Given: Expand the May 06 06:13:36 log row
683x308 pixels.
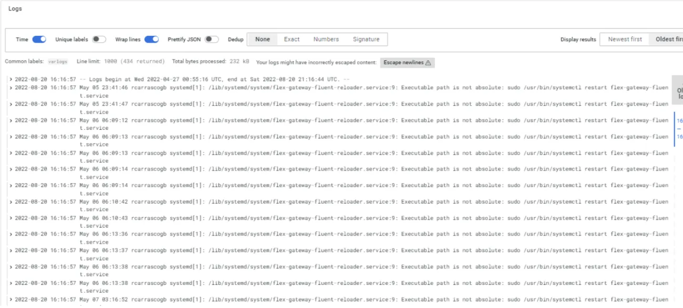Looking at the screenshot, I should tap(11, 234).
